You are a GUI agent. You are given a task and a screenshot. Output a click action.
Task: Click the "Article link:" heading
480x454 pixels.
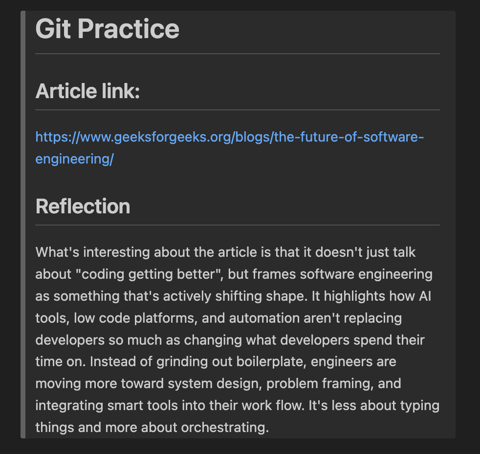[87, 91]
